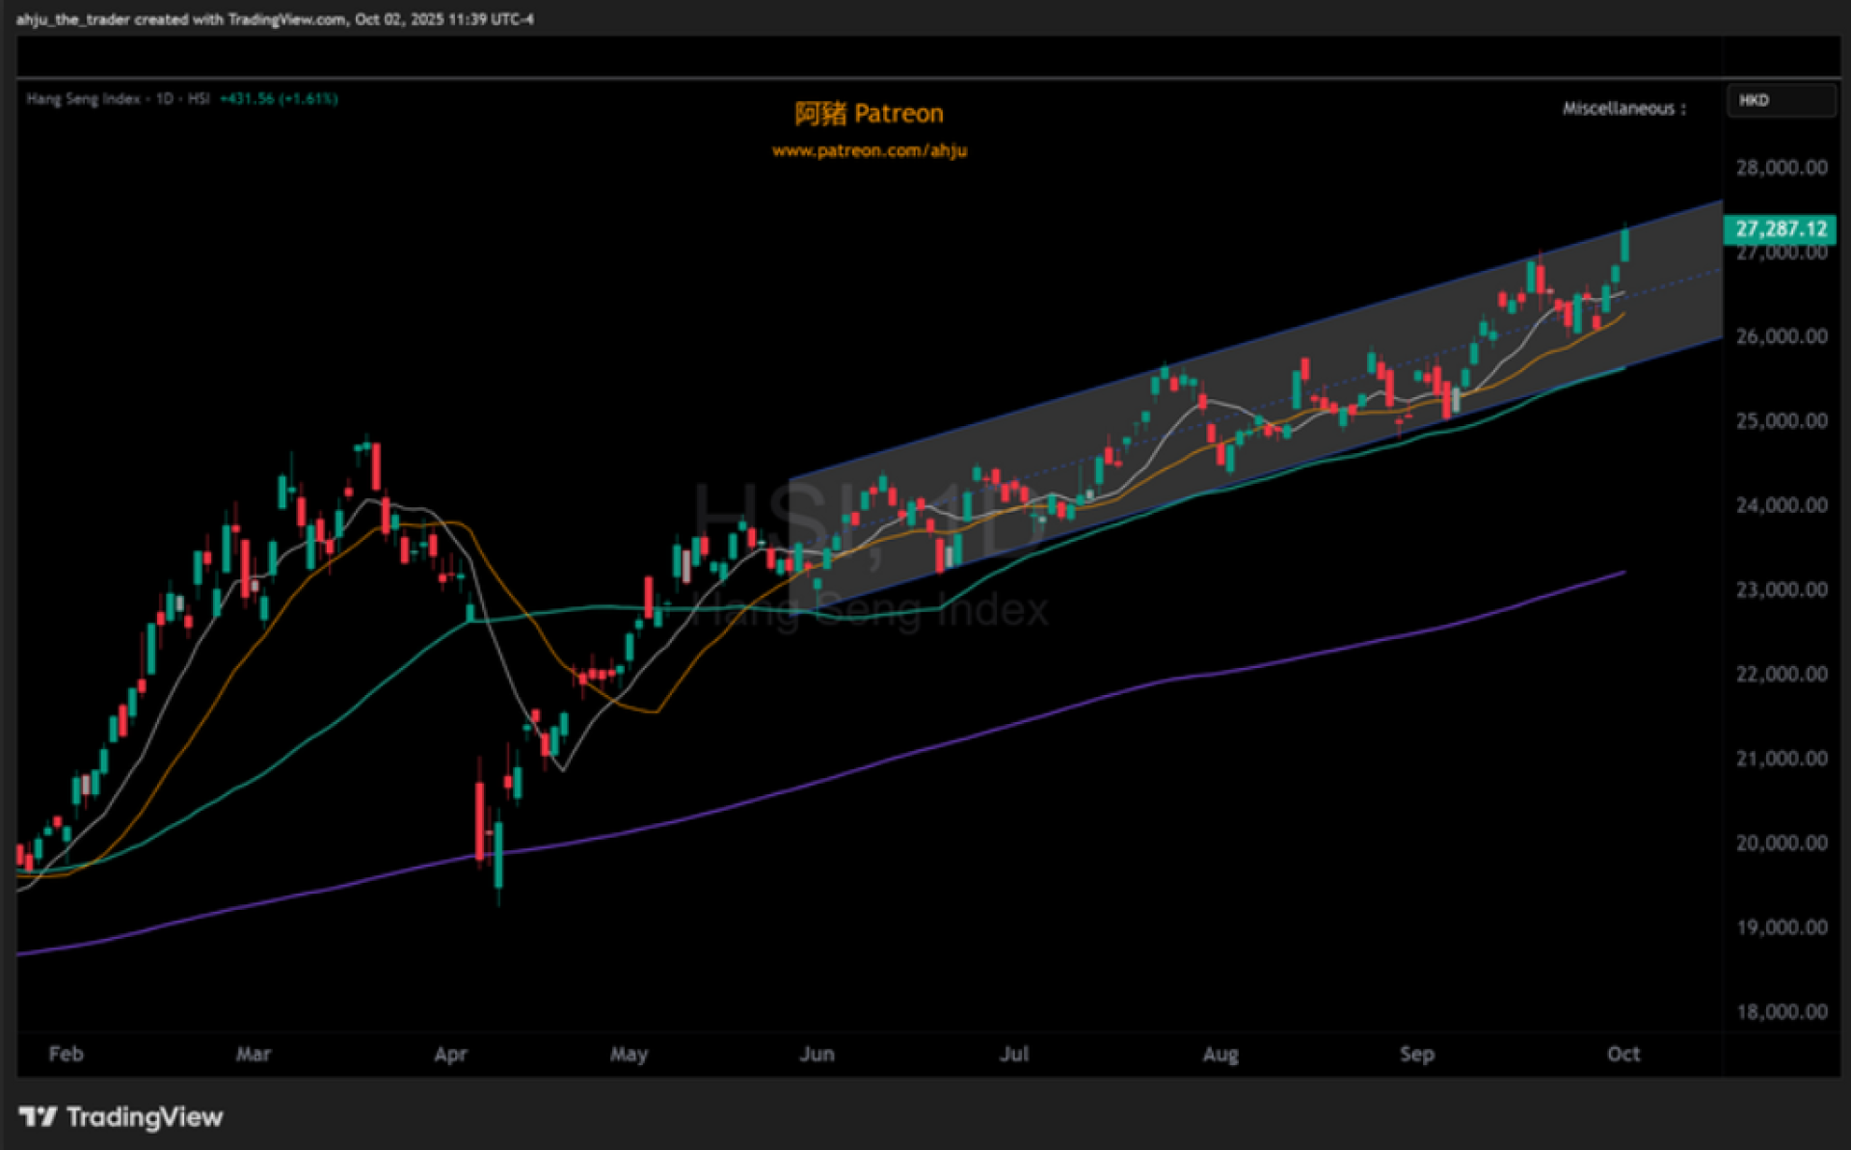
Task: Click the last green candle near channel top
Action: point(1624,245)
